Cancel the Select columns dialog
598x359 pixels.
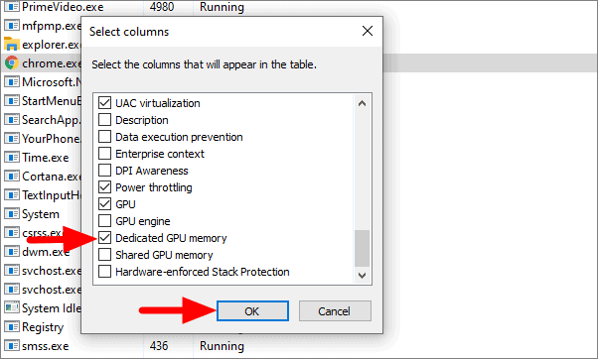click(x=335, y=311)
